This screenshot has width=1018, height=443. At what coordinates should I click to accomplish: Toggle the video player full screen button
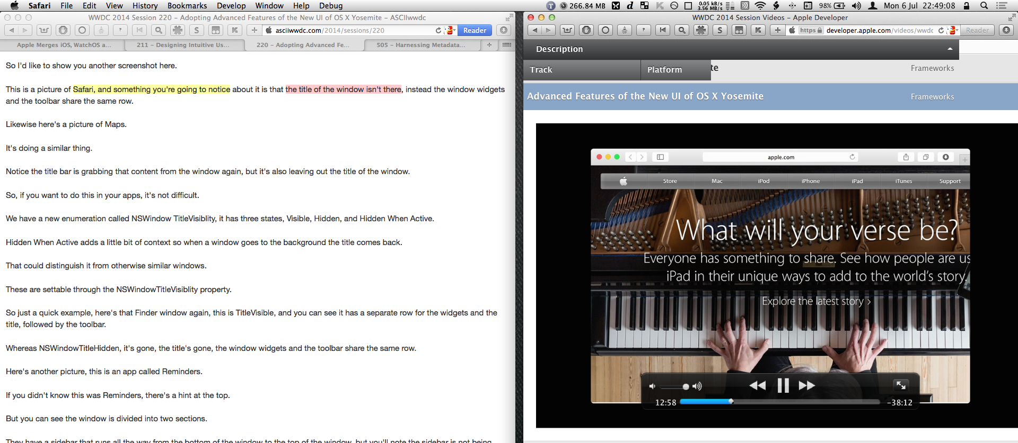(x=900, y=385)
